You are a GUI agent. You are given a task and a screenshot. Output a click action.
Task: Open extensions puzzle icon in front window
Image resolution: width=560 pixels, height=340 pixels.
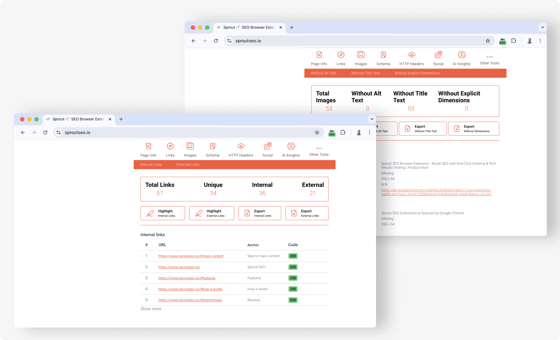coord(343,133)
